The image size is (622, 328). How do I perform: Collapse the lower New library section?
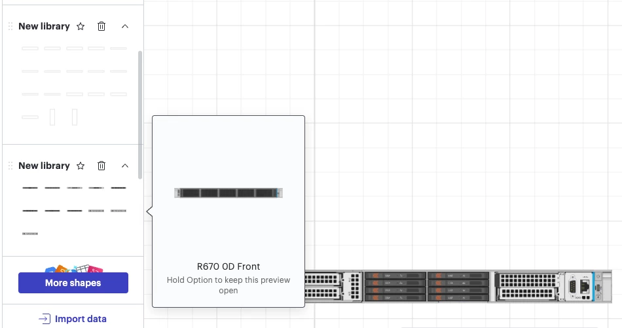[125, 166]
